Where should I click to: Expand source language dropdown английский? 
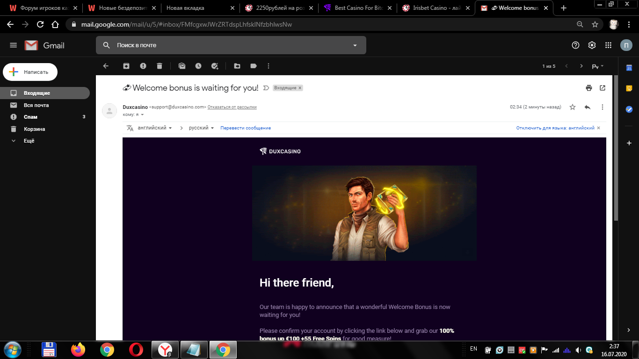[x=154, y=128]
